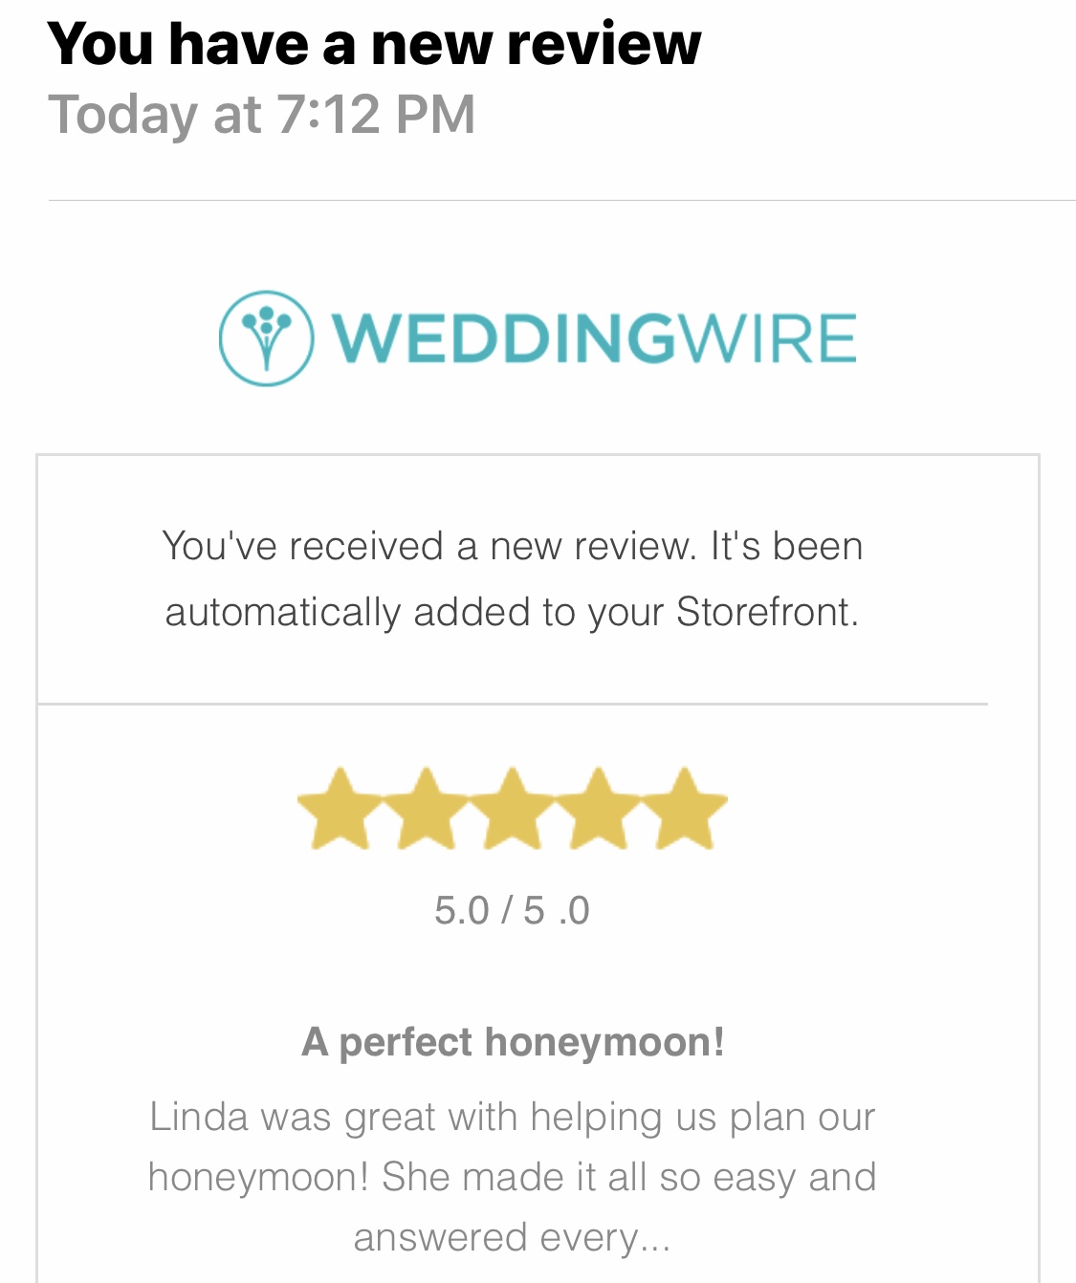Select the middle (third) rating star
This screenshot has width=1076, height=1283.
pos(512,810)
